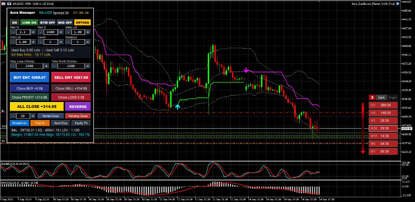This screenshot has width=415, height=202.
Task: Open the OPTION settings button
Action: (x=83, y=23)
